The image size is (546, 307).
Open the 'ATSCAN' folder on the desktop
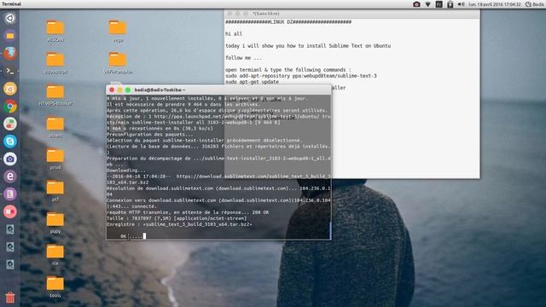coord(55,32)
